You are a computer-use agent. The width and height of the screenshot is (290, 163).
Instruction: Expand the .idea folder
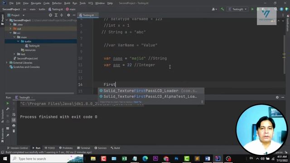[x=10, y=24]
